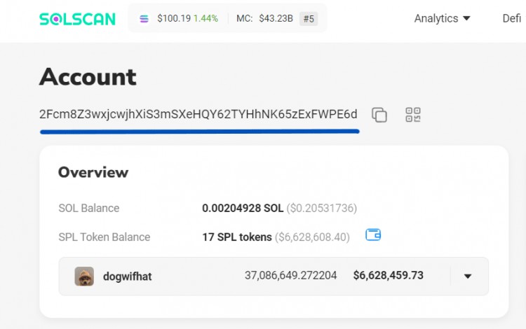Image resolution: width=526 pixels, height=329 pixels.
Task: Click the dogwifhat token balance amount 37,086,649.272204
Action: pos(290,276)
